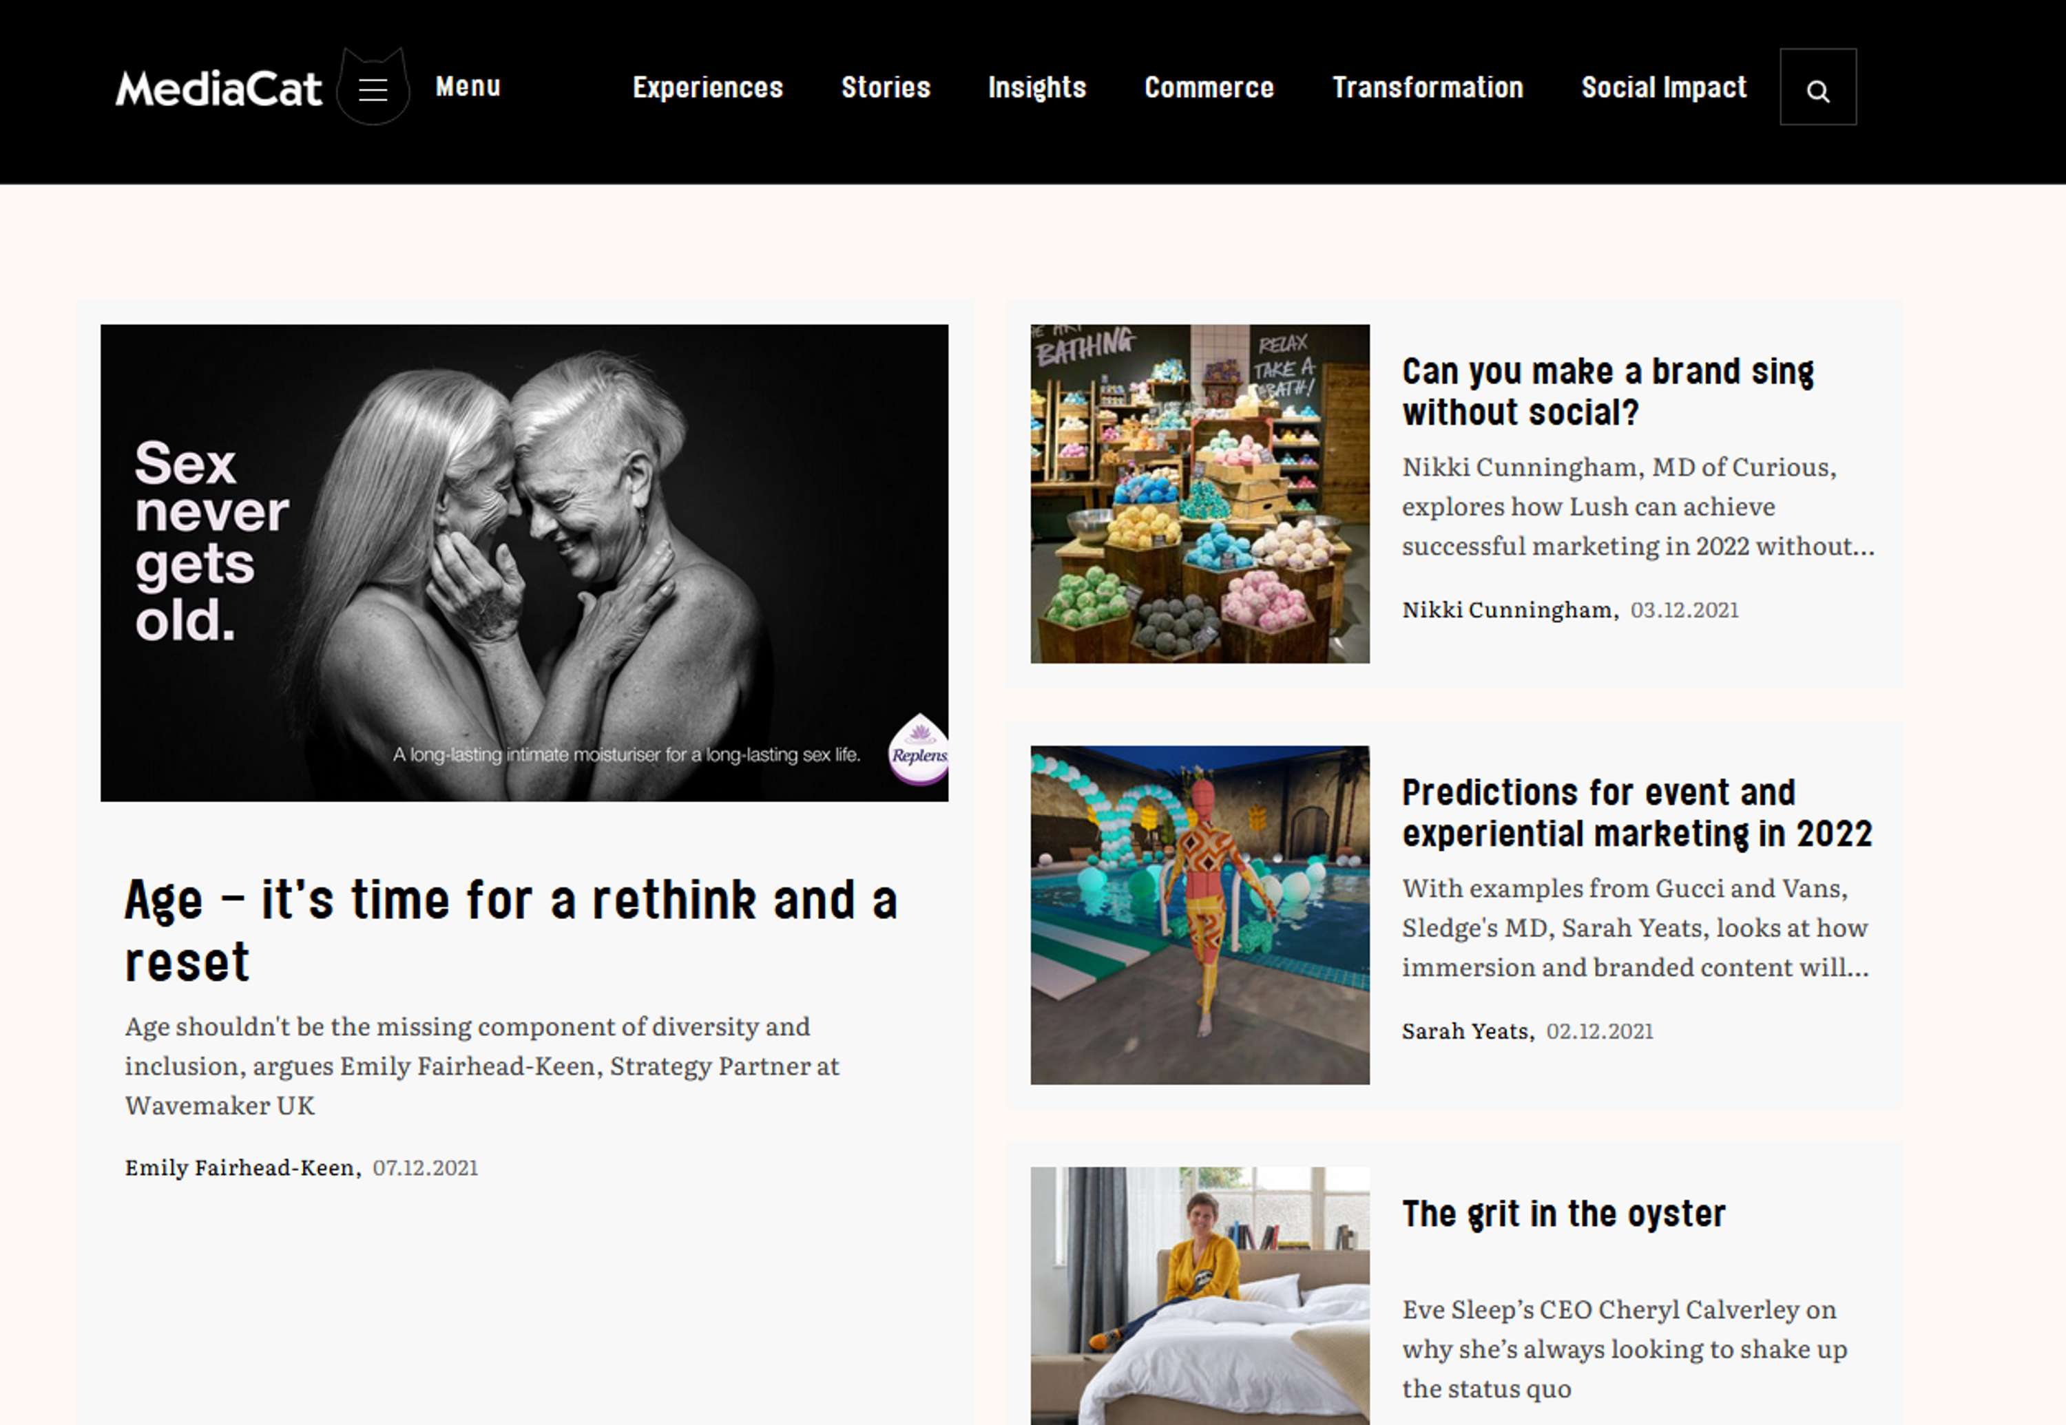The width and height of the screenshot is (2066, 1425).
Task: Click the date 03.12.2021
Action: pos(1684,610)
